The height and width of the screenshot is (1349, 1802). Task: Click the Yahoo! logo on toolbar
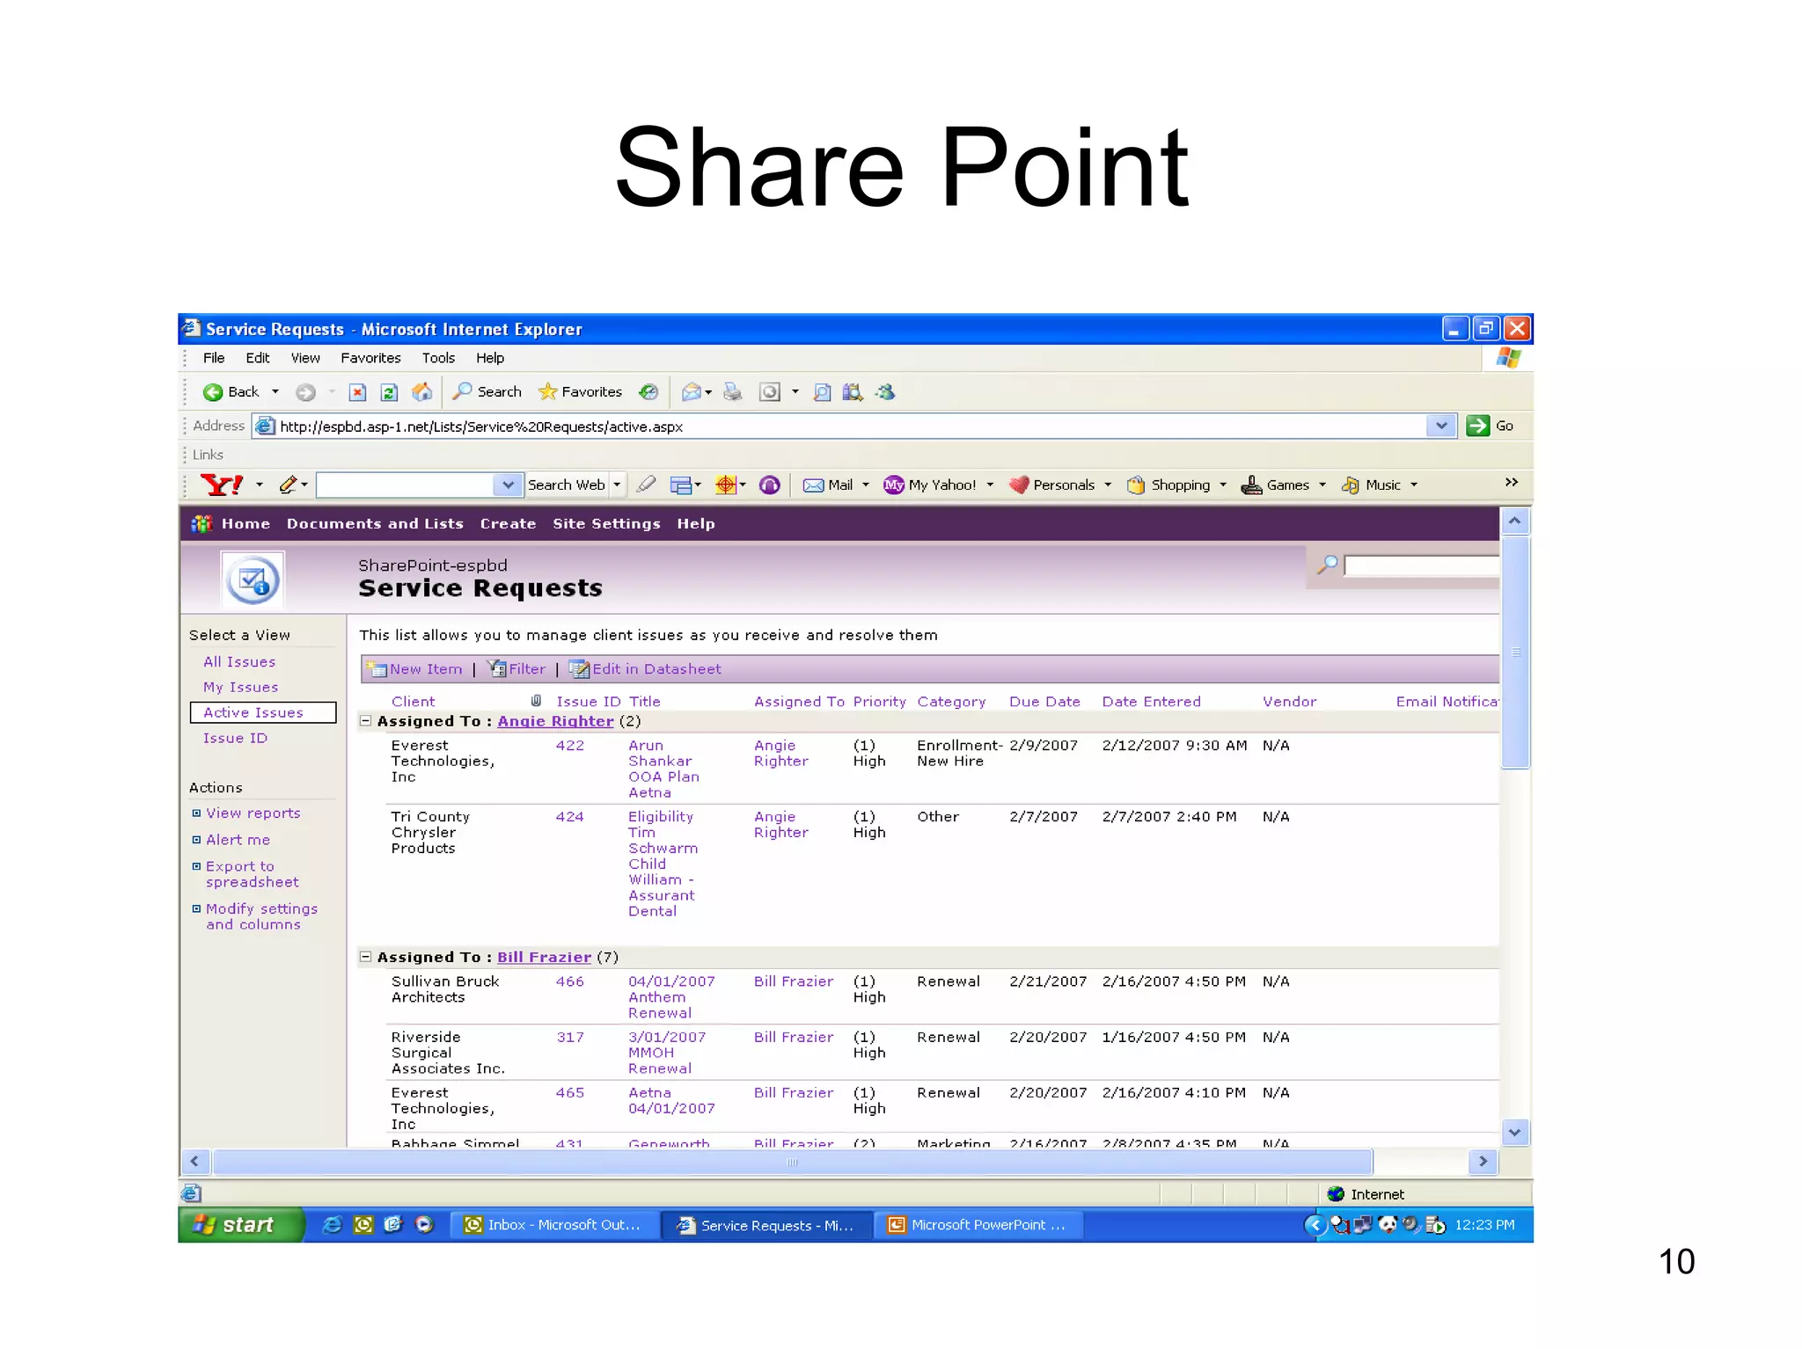222,485
